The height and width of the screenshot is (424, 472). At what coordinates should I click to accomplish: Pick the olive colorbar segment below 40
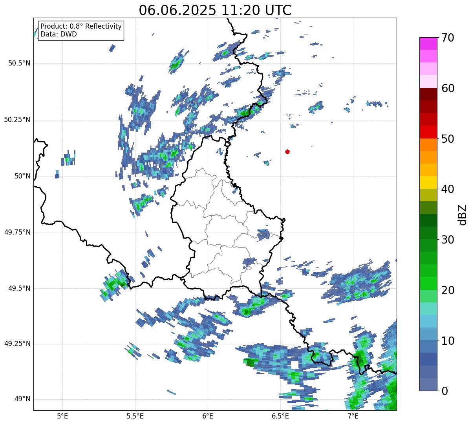click(x=428, y=195)
